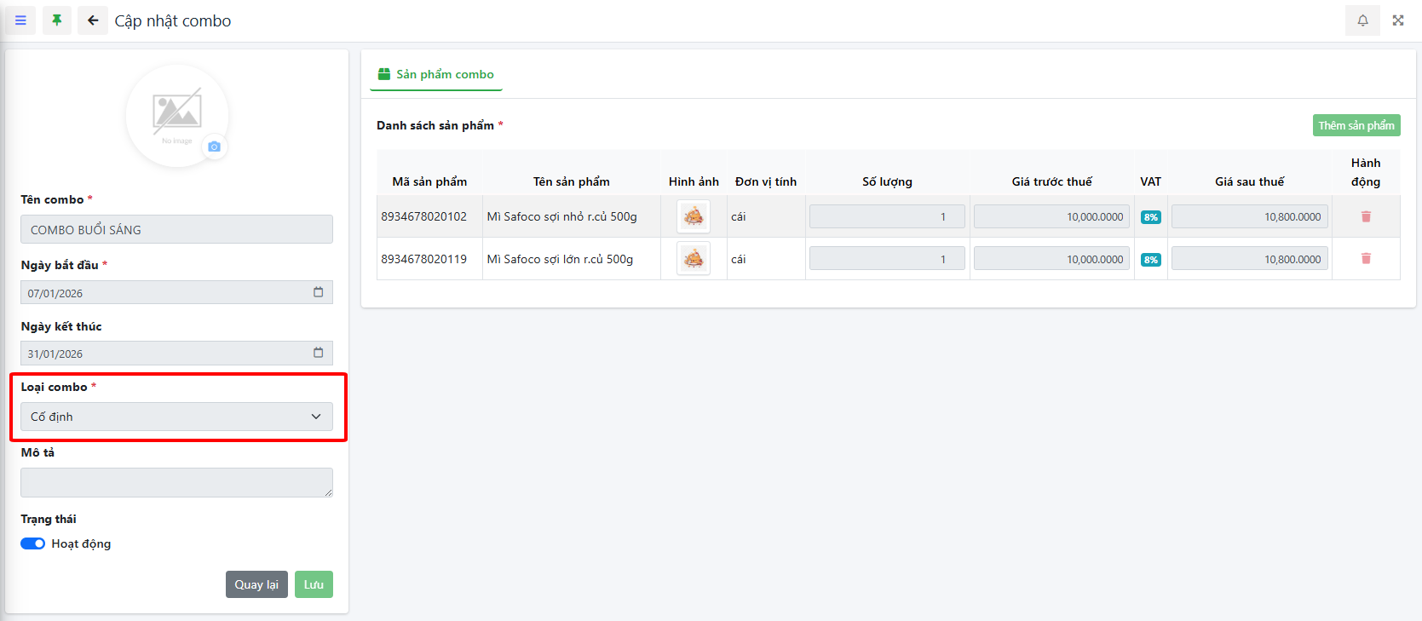The height and width of the screenshot is (621, 1422).
Task: Click the camera icon to upload image
Action: click(x=214, y=147)
